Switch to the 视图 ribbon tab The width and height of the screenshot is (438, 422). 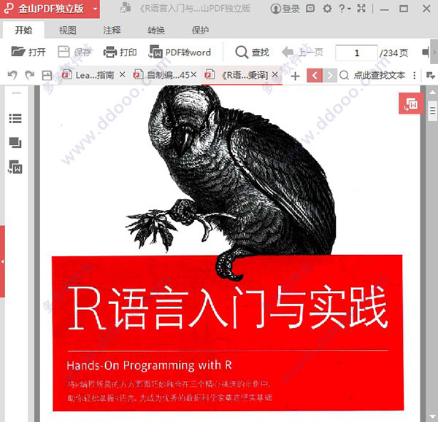point(68,30)
